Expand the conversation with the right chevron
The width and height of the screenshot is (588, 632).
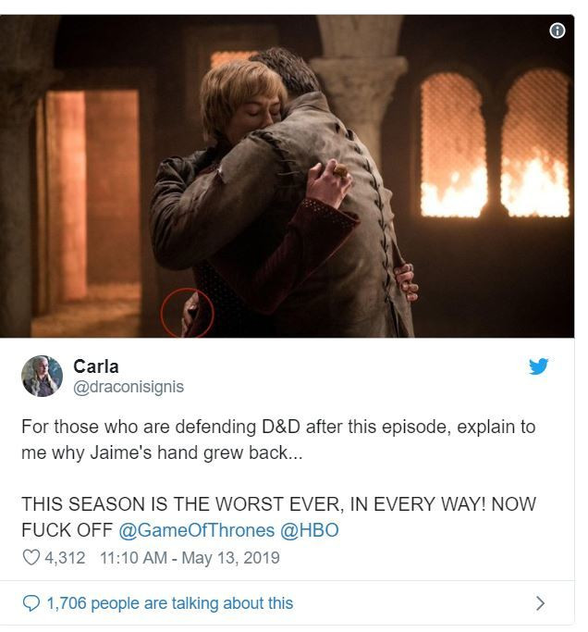pyautogui.click(x=540, y=603)
